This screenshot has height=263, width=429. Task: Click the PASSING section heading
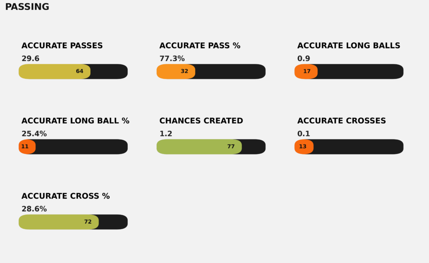click(27, 7)
